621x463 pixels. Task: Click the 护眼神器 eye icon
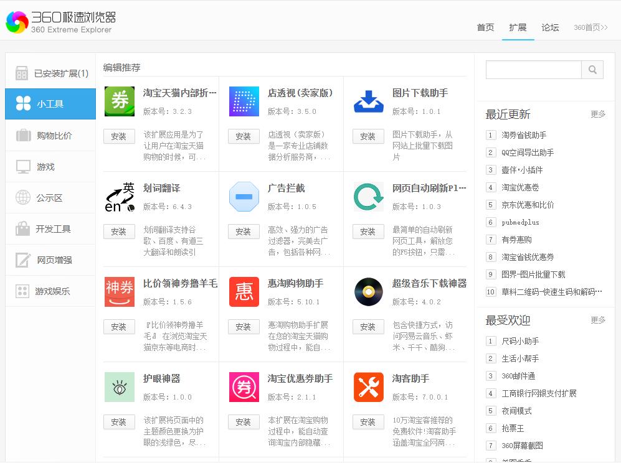(x=118, y=386)
